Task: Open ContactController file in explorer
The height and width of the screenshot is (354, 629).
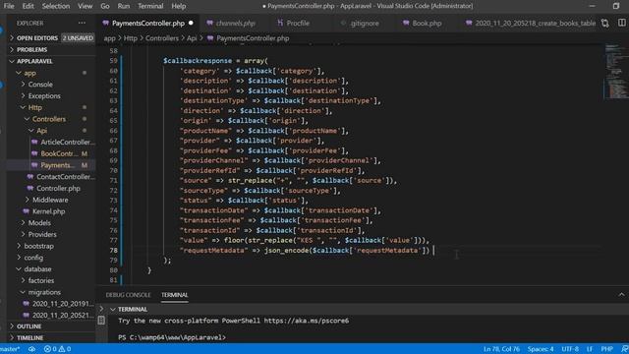Action: coord(66,177)
